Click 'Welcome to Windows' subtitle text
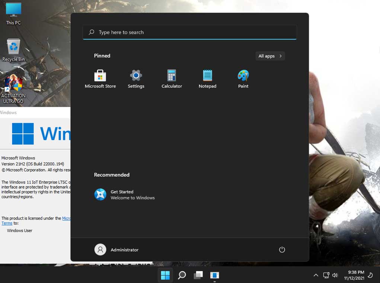 tap(132, 198)
